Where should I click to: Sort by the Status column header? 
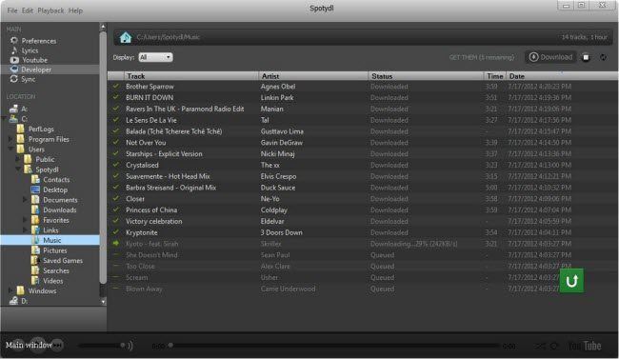coord(427,76)
